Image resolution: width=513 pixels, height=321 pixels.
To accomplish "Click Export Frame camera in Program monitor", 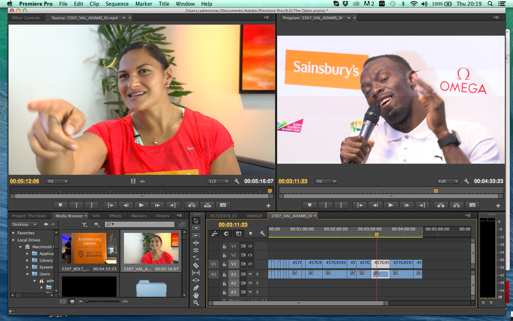I will (x=472, y=205).
